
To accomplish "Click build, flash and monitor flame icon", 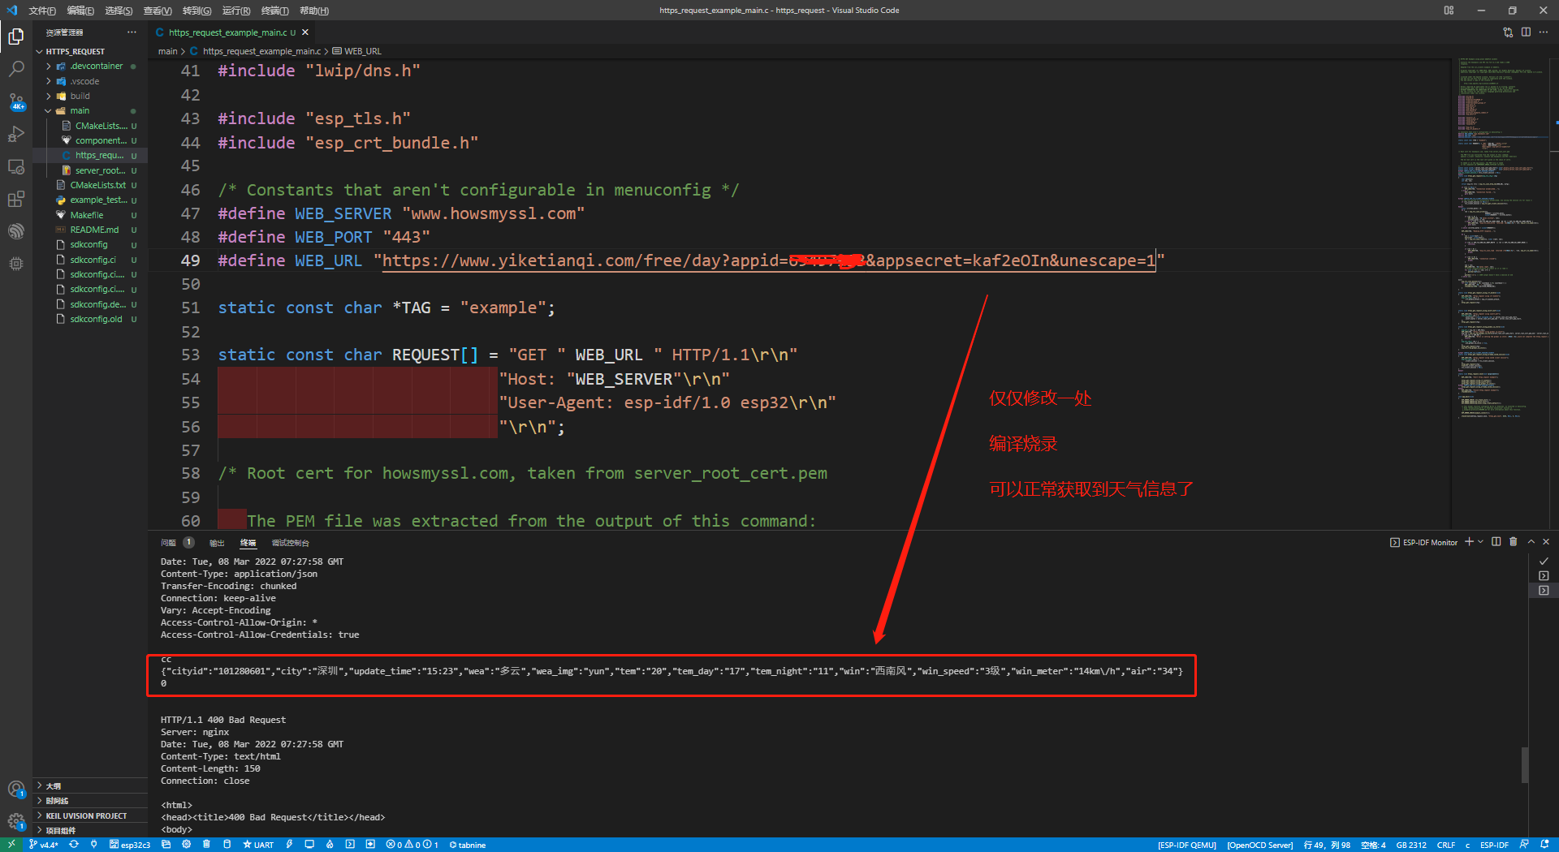I will click(330, 844).
